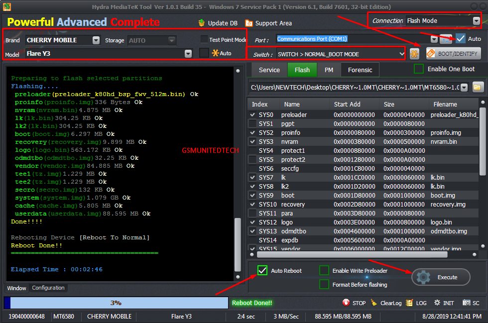Switch to the Service tab

tap(269, 70)
